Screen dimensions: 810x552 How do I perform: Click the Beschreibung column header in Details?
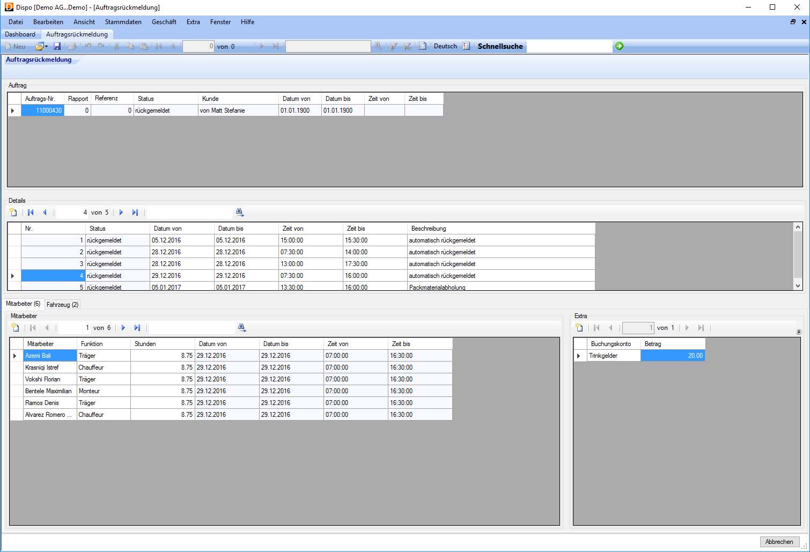[x=502, y=229]
